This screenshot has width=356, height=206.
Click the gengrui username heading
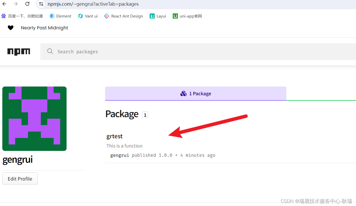(x=17, y=160)
